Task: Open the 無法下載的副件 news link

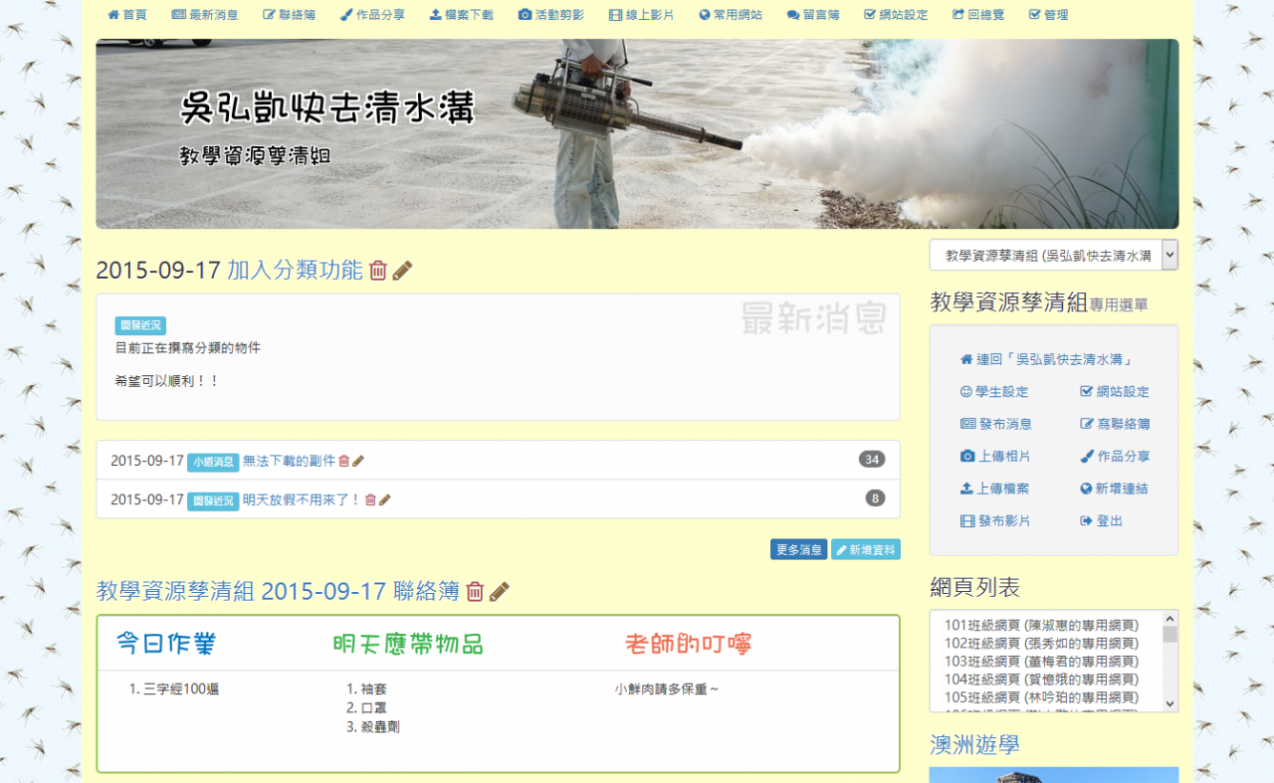Action: (x=289, y=461)
